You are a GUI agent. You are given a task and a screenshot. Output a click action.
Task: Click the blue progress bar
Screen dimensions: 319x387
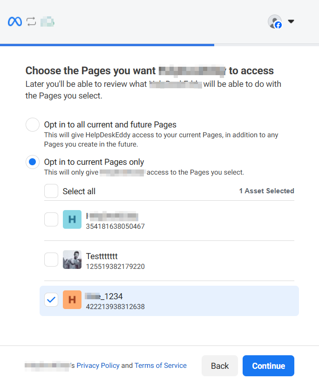[x=107, y=45]
